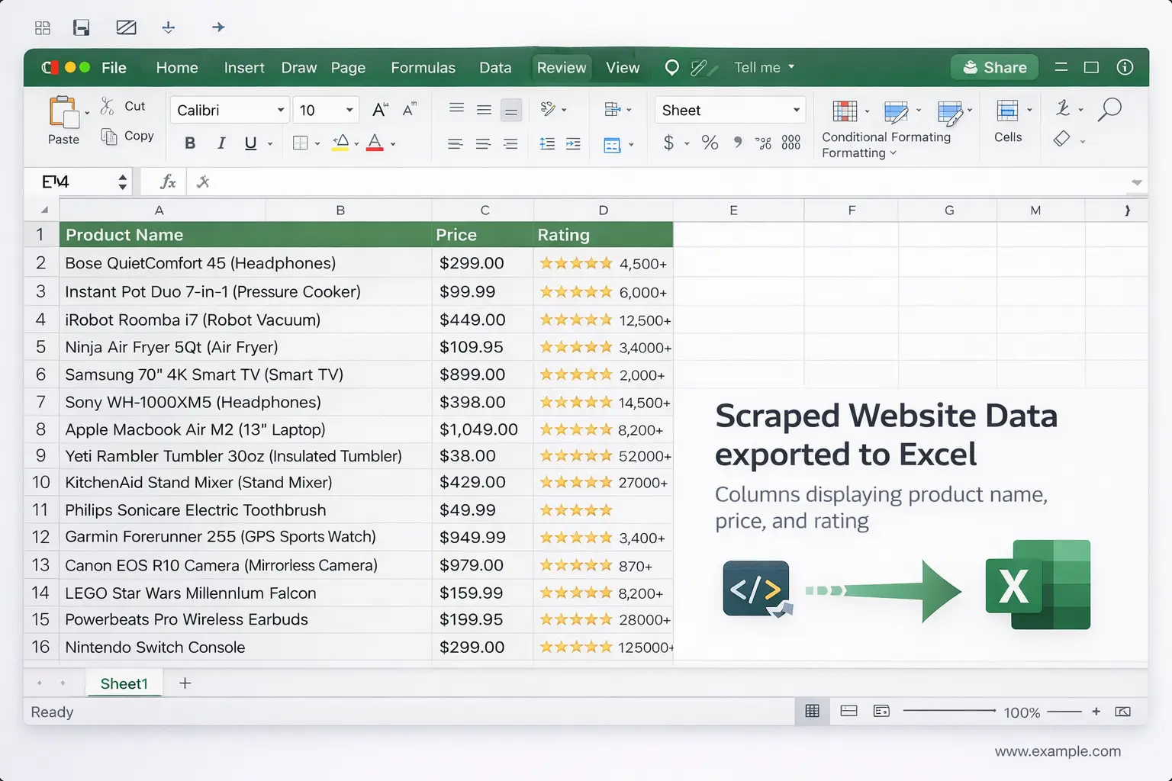
Task: Open the Tell me search dropdown
Action: [764, 67]
